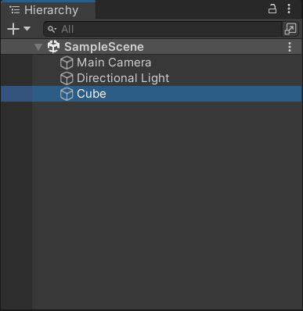Select the Cube object

[92, 94]
